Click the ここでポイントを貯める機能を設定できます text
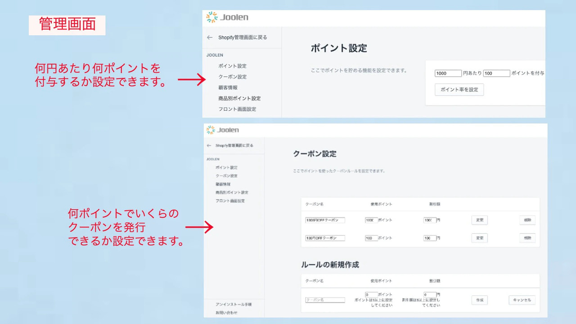576x324 pixels. pos(359,71)
